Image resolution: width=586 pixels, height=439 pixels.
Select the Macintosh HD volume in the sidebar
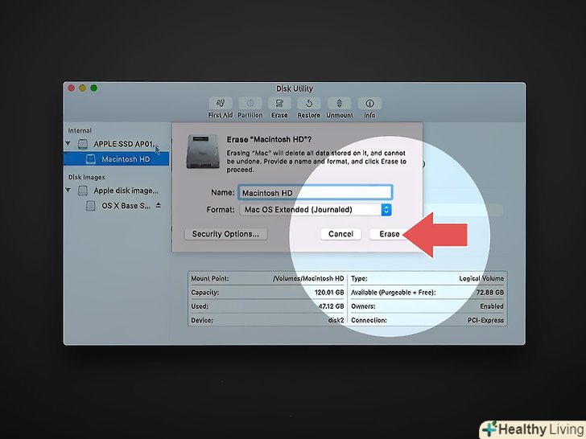click(x=116, y=159)
